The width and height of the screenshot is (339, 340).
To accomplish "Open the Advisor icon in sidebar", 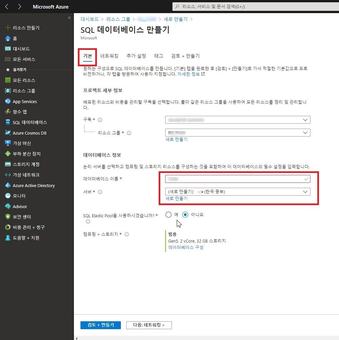I will pyautogui.click(x=8, y=206).
